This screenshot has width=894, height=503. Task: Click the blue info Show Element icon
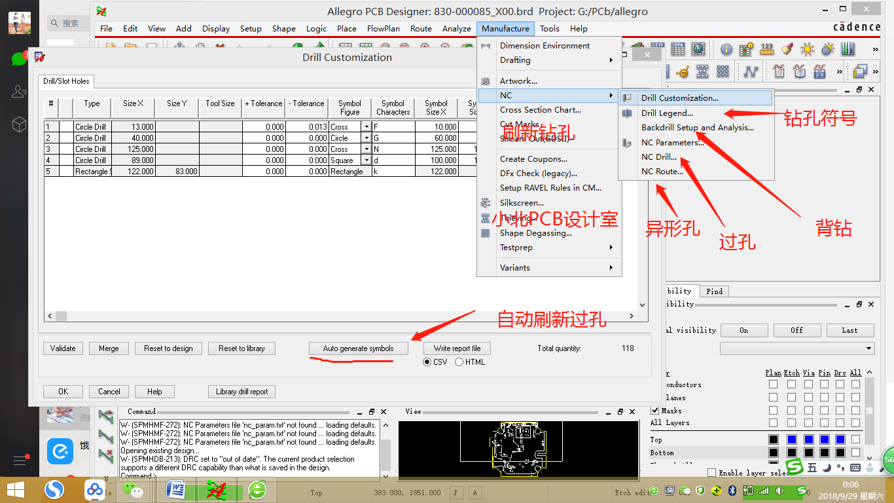(x=726, y=49)
